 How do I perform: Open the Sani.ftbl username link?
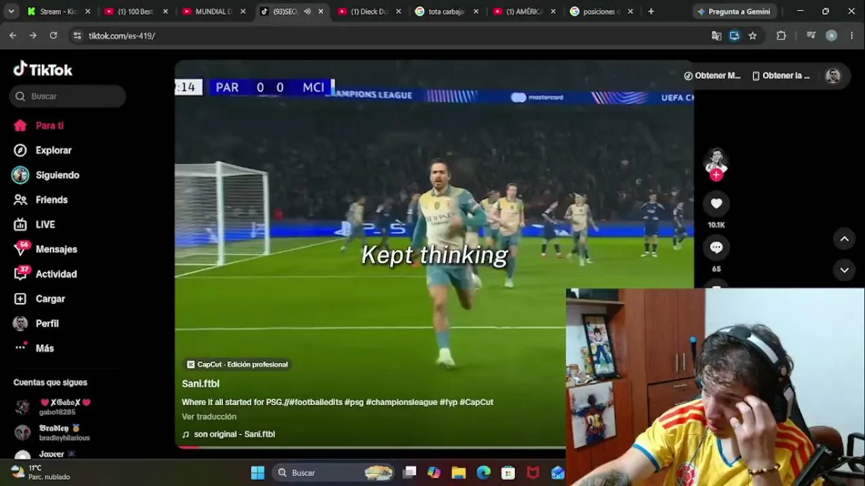pos(201,383)
